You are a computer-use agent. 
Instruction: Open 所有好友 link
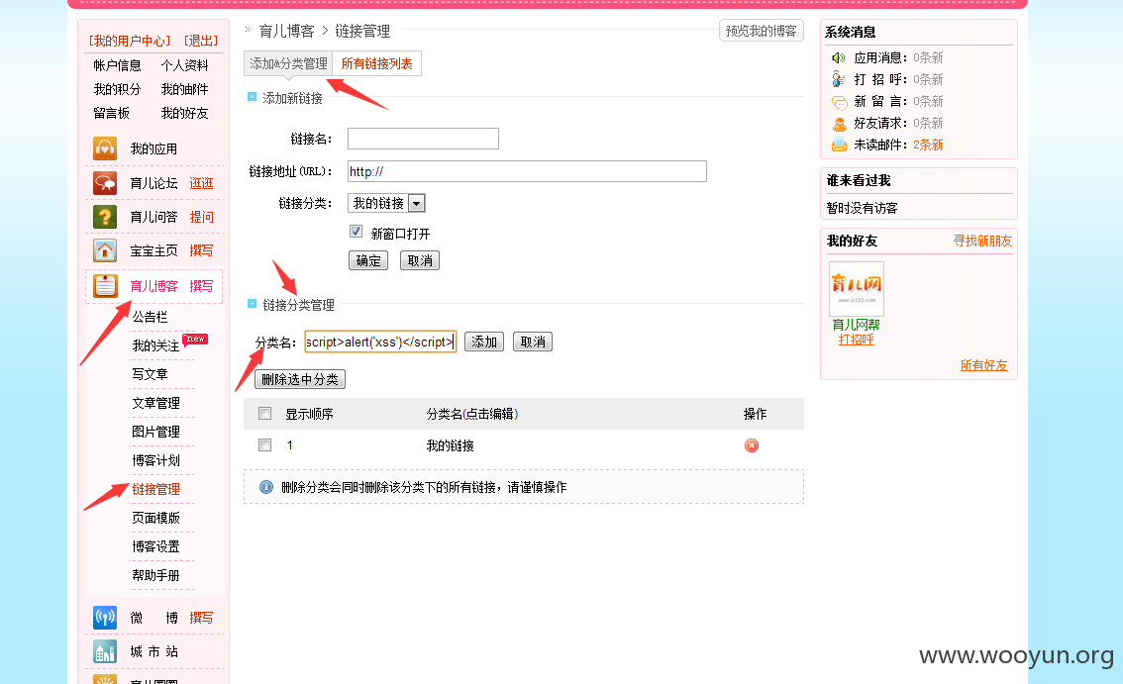point(983,365)
